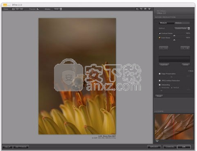197x151 pixels.
Task: Click the Loupe preview thumbnail
Action: 174,127
